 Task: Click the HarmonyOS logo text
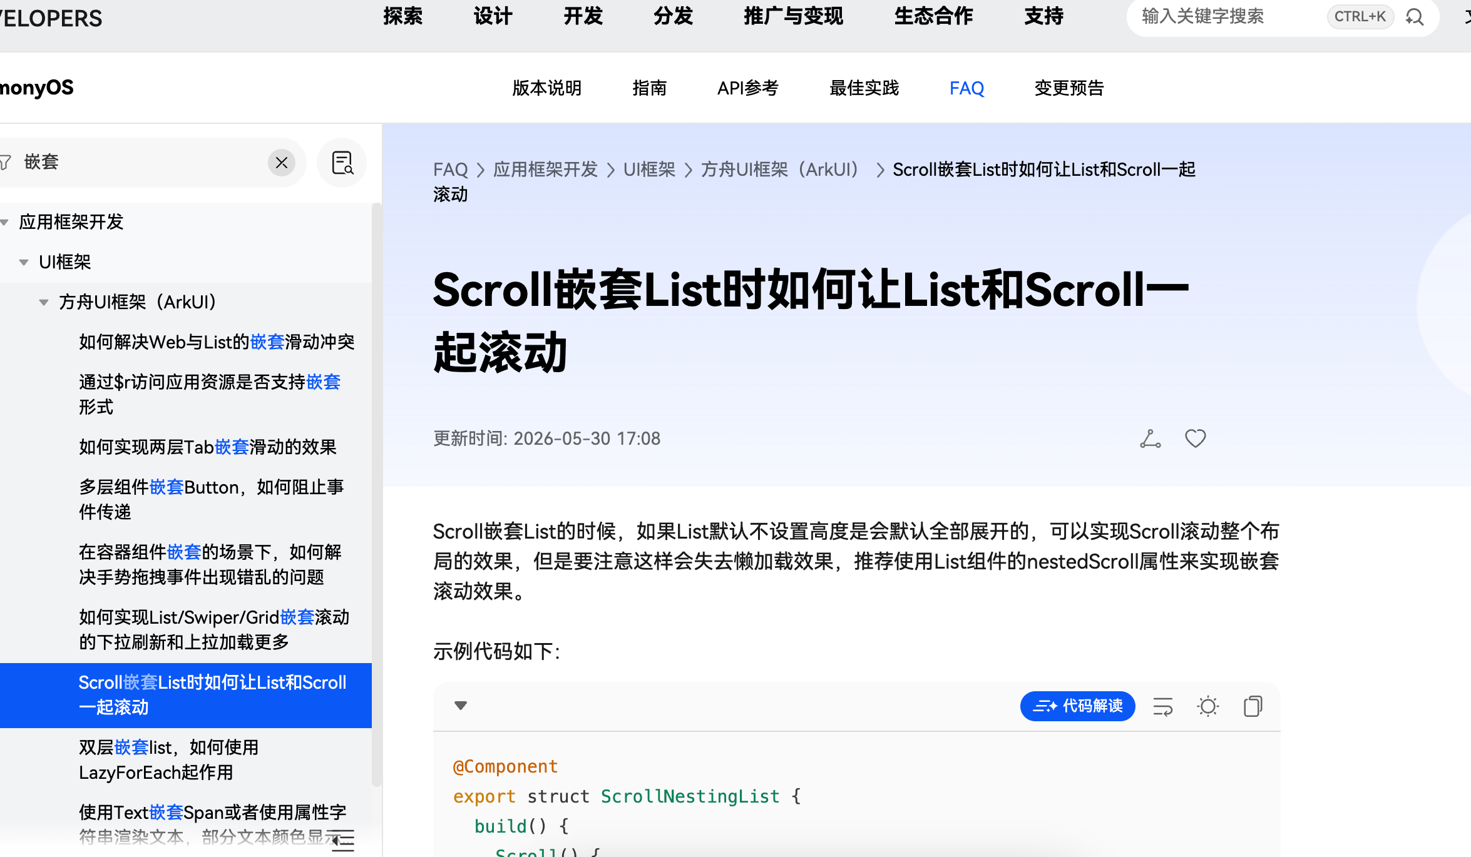[36, 88]
